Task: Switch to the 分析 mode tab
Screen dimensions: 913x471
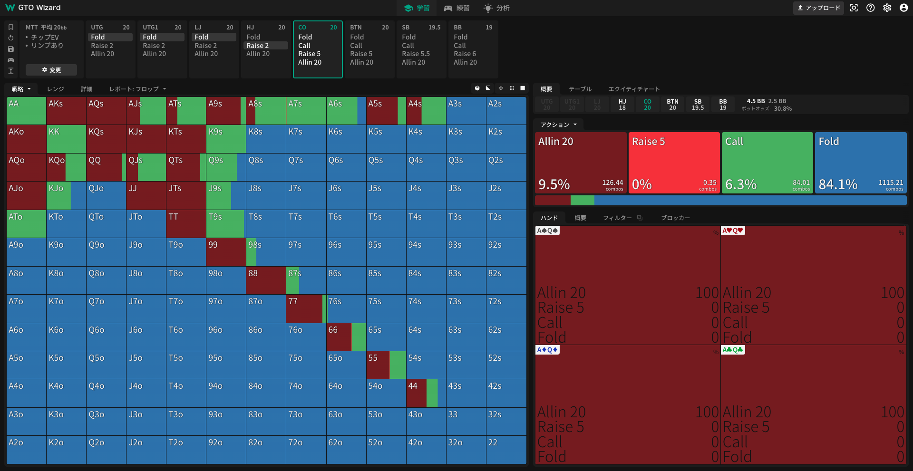Action: coord(496,8)
